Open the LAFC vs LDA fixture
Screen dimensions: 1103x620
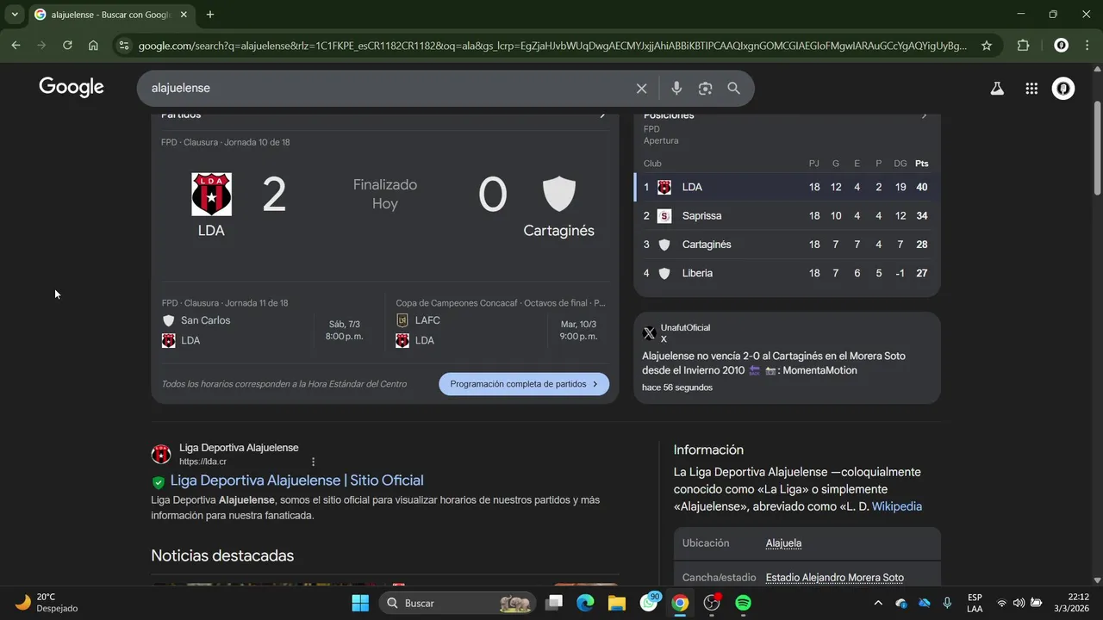coord(502,324)
